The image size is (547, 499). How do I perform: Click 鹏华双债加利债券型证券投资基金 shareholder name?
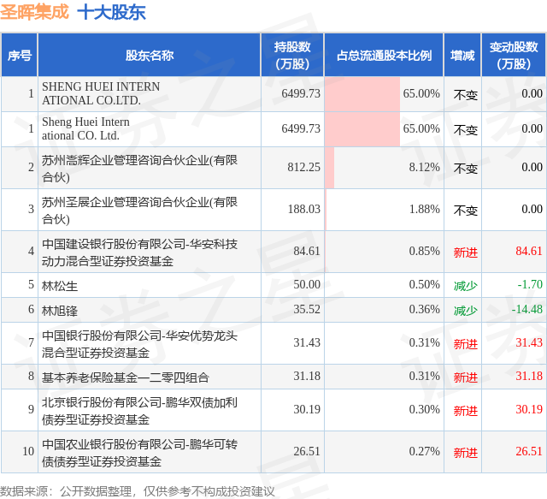pyautogui.click(x=139, y=411)
